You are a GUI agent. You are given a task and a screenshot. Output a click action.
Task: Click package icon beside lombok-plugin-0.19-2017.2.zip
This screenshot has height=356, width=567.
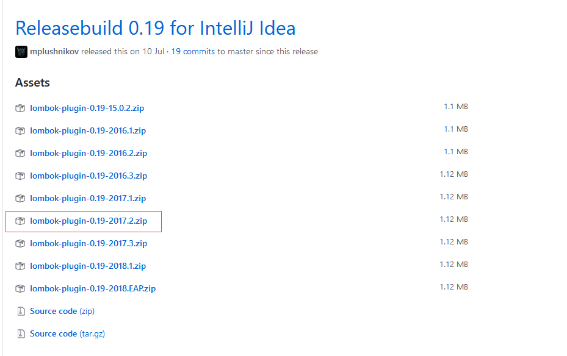(20, 221)
